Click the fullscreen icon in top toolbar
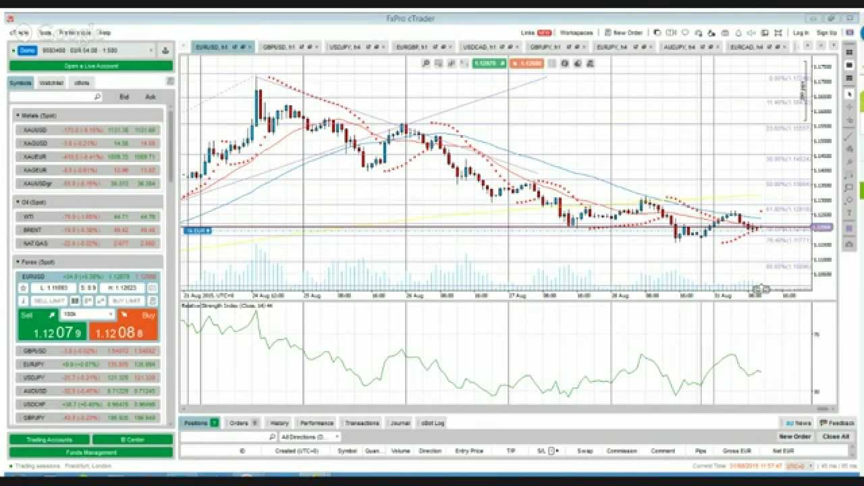 pos(778,32)
